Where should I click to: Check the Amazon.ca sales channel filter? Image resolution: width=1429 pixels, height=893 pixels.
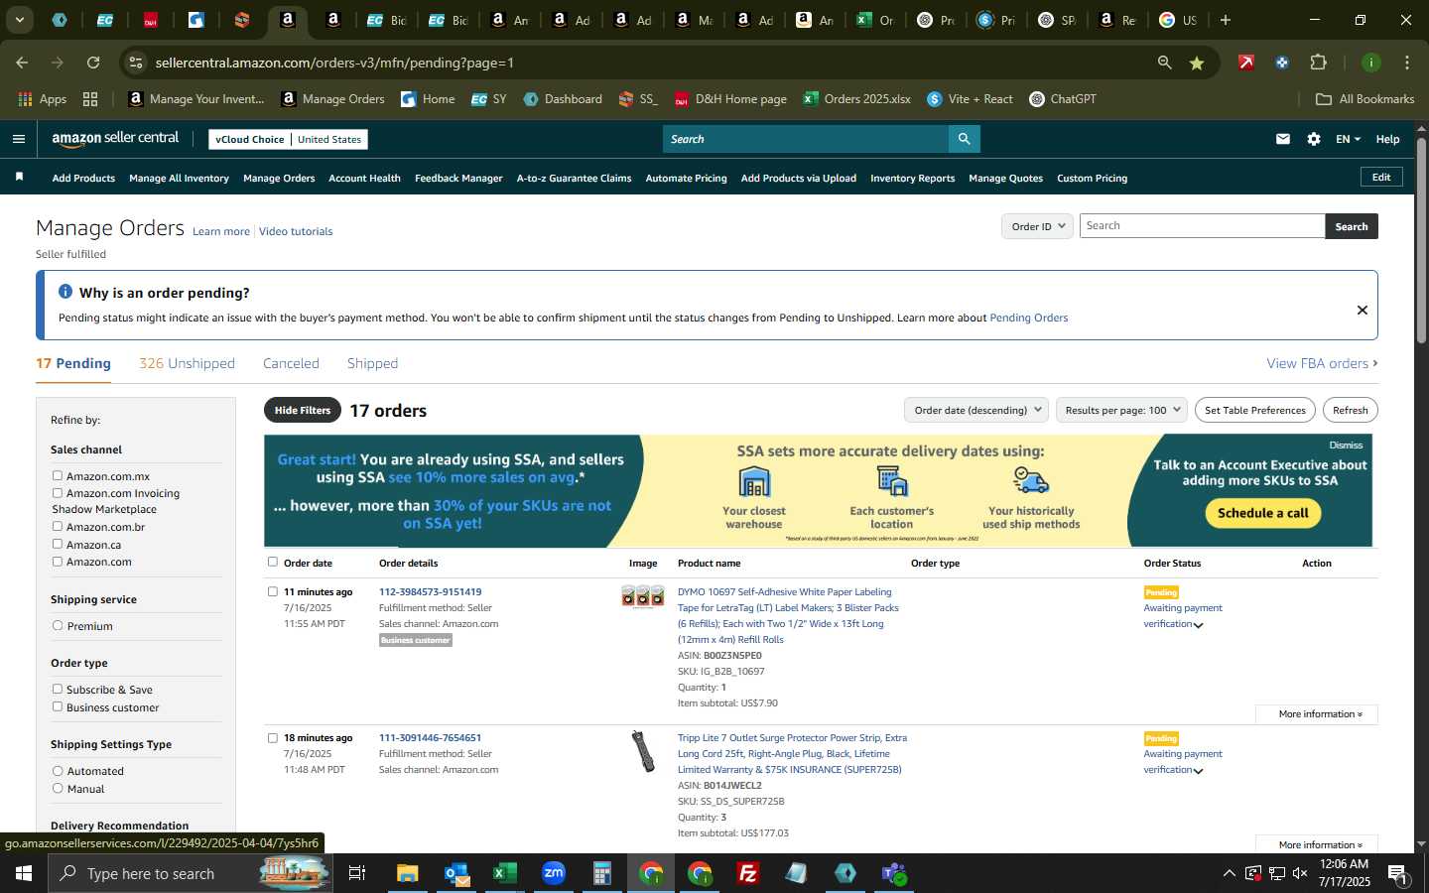[x=58, y=544]
